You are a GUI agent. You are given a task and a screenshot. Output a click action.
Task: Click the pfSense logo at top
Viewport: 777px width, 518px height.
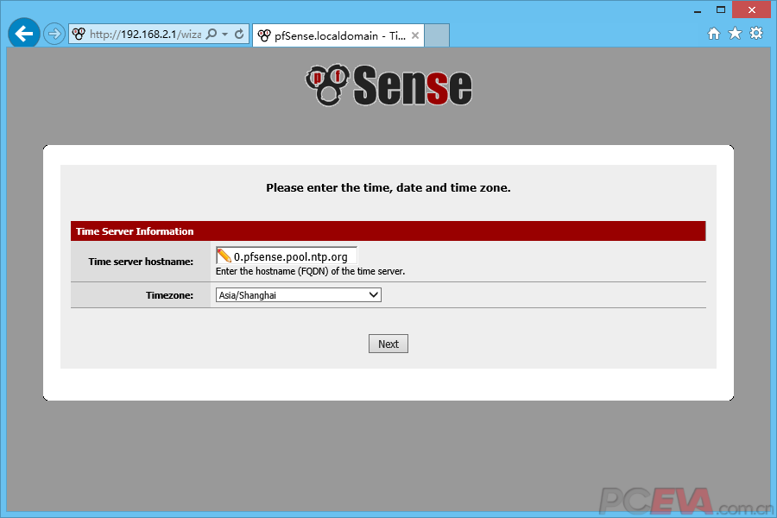(x=388, y=85)
